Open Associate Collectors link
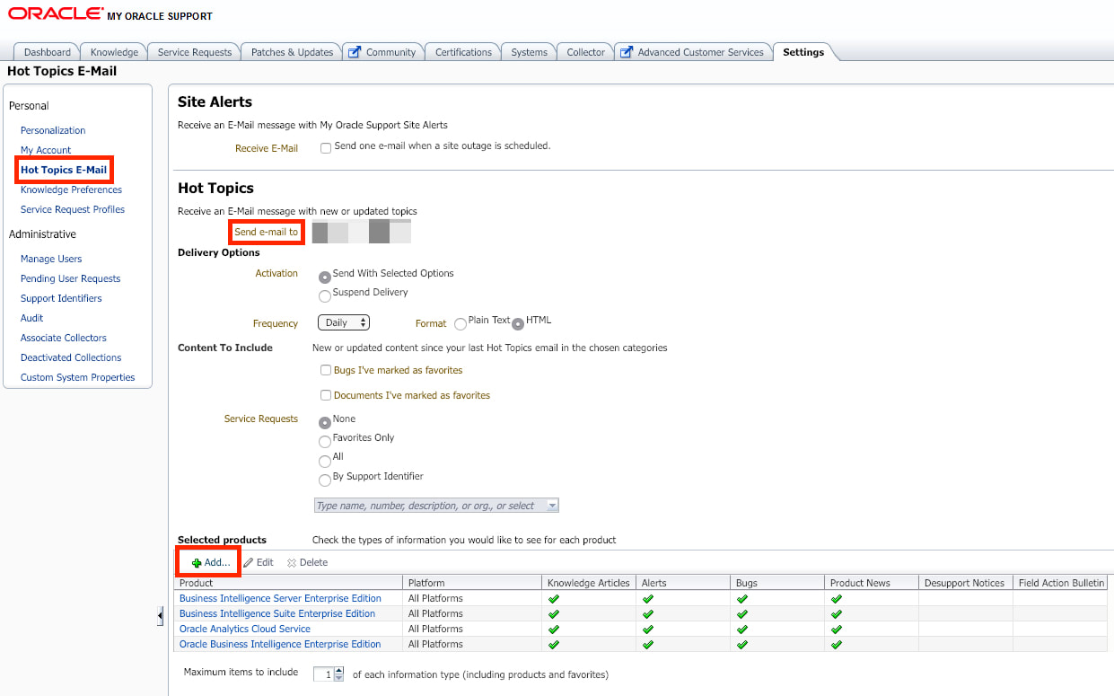The width and height of the screenshot is (1114, 696). (64, 338)
